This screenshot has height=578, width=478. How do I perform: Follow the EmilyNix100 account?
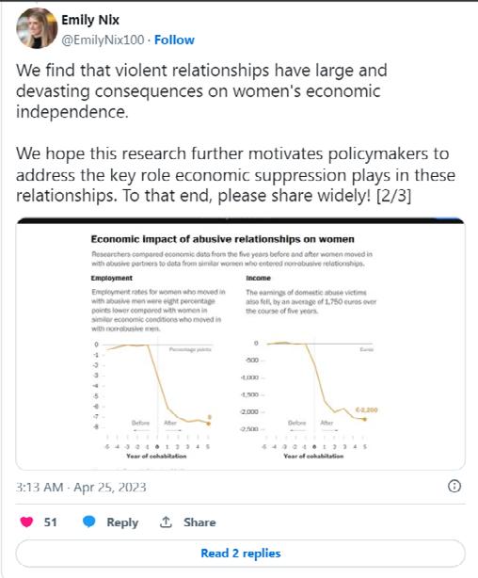pyautogui.click(x=174, y=40)
